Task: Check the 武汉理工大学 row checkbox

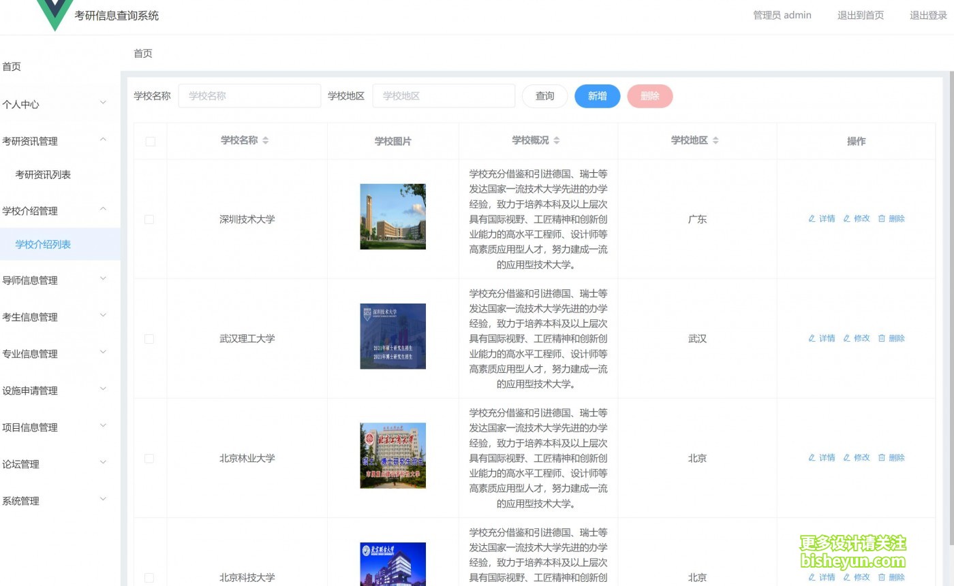Action: point(149,339)
